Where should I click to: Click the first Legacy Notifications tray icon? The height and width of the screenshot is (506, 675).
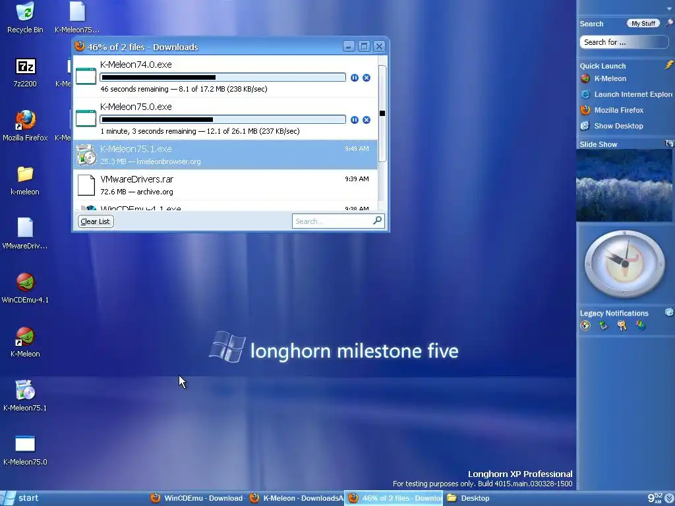pyautogui.click(x=585, y=325)
